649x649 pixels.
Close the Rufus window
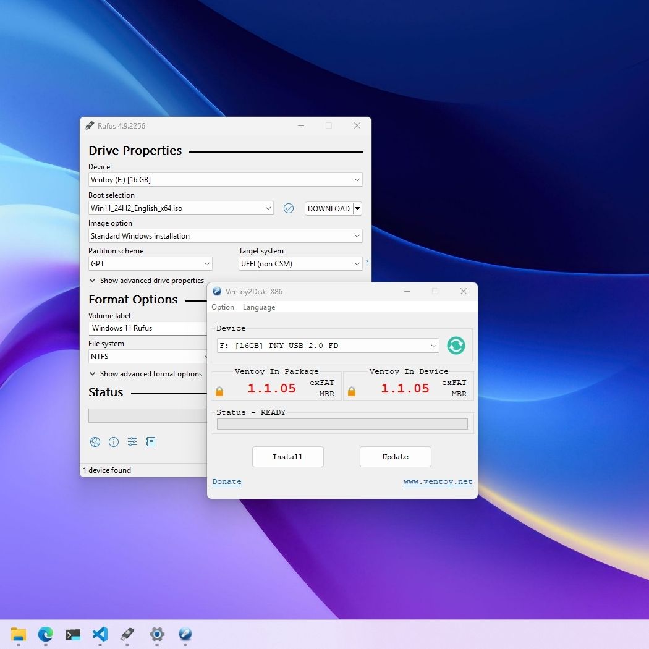click(x=357, y=125)
